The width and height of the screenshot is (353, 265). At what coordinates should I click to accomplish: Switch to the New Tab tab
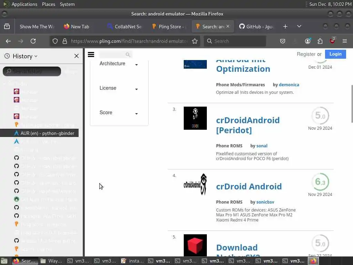(80, 27)
